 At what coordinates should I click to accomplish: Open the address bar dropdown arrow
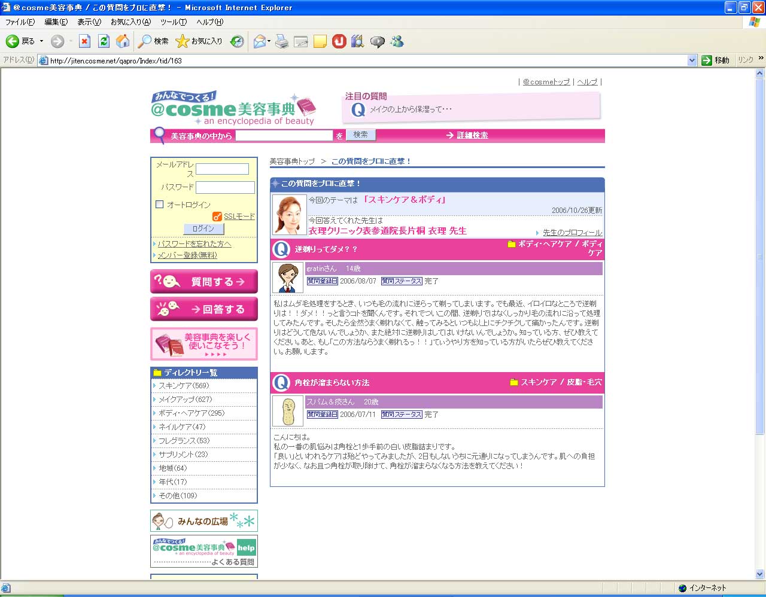tap(692, 60)
